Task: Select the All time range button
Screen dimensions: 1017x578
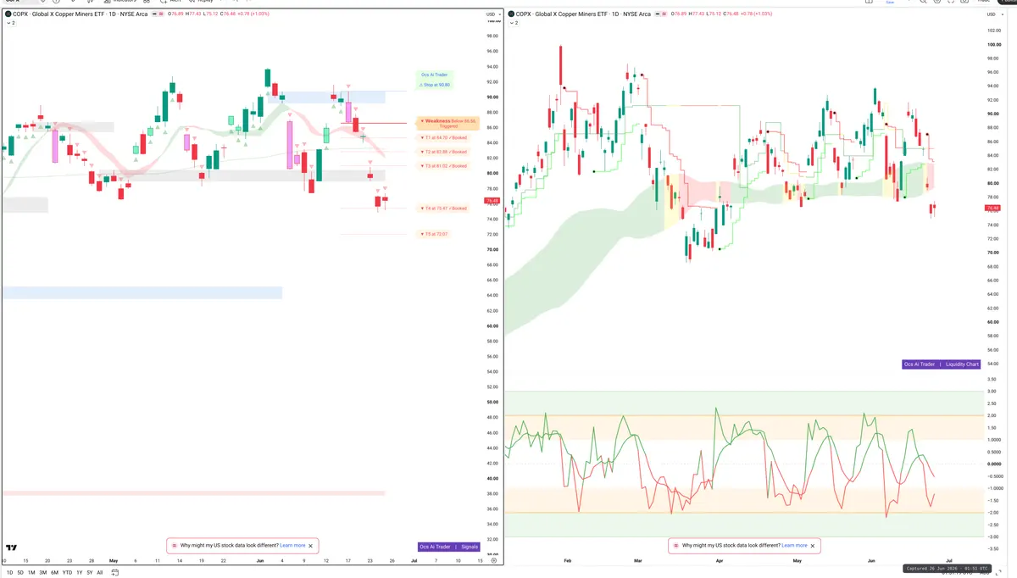Action: (100, 573)
